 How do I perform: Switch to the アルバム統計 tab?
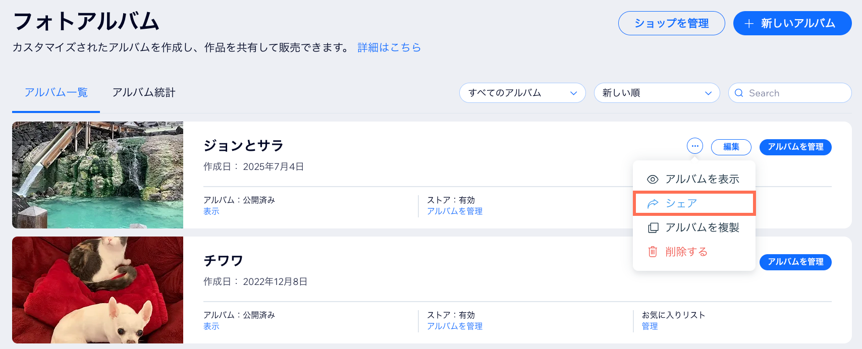point(144,93)
